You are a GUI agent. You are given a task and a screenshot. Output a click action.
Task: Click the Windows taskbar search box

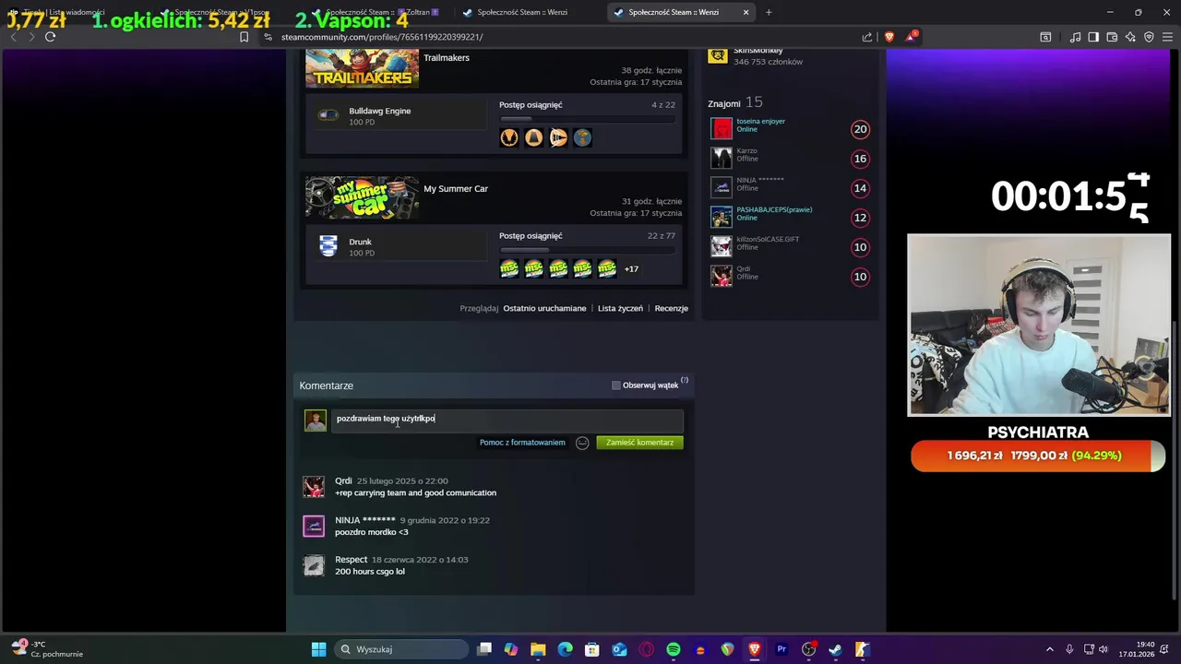(400, 649)
